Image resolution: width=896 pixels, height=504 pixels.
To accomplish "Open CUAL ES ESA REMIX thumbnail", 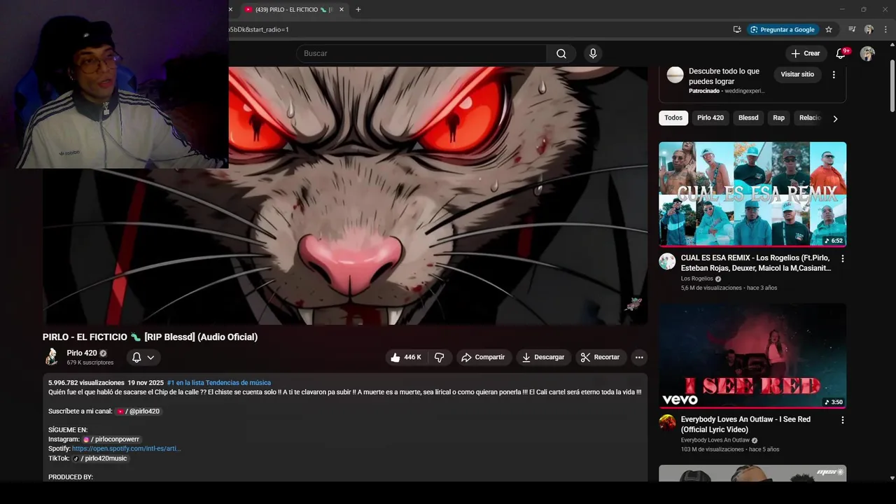I will tap(752, 195).
